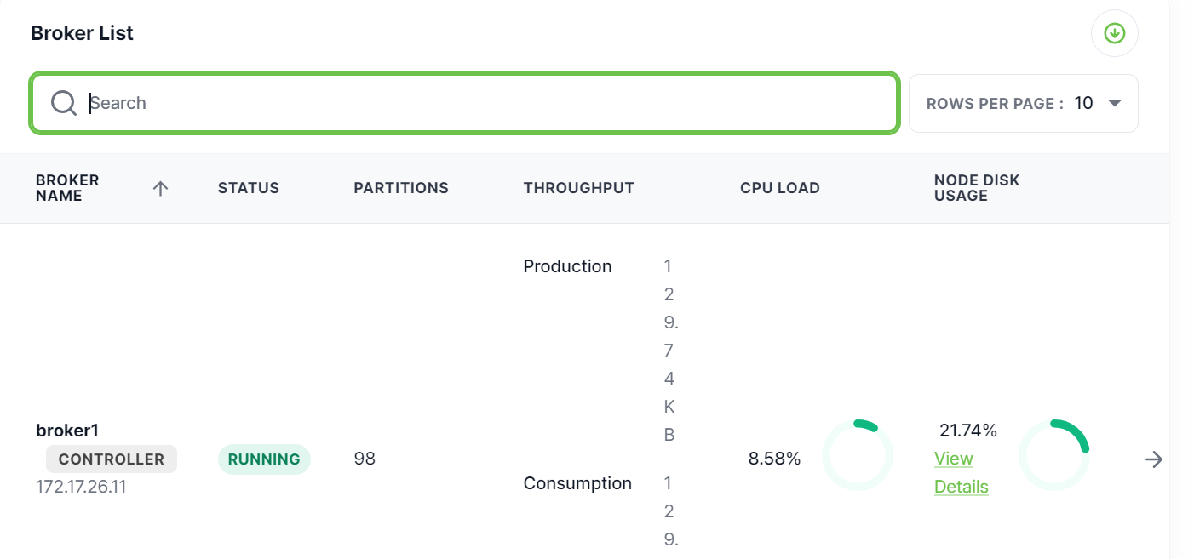The image size is (1194, 559).
Task: Click the Node Disk Usage column header
Action: (976, 188)
